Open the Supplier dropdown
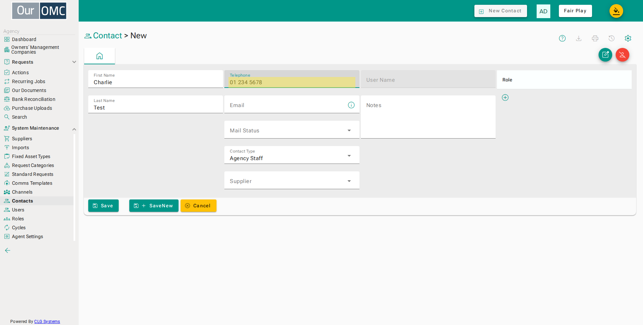The width and height of the screenshot is (643, 325). pyautogui.click(x=292, y=180)
